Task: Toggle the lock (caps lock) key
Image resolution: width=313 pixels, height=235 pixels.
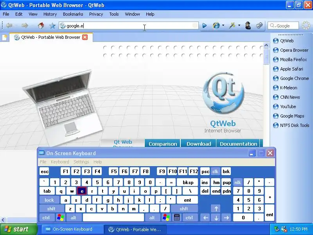Action: click(x=49, y=200)
